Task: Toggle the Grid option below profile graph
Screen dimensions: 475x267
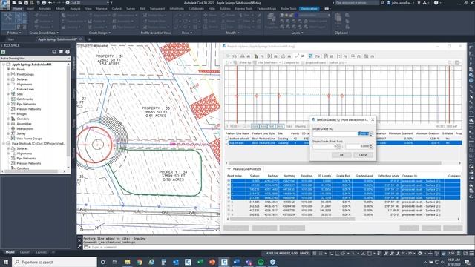Action: (255, 126)
